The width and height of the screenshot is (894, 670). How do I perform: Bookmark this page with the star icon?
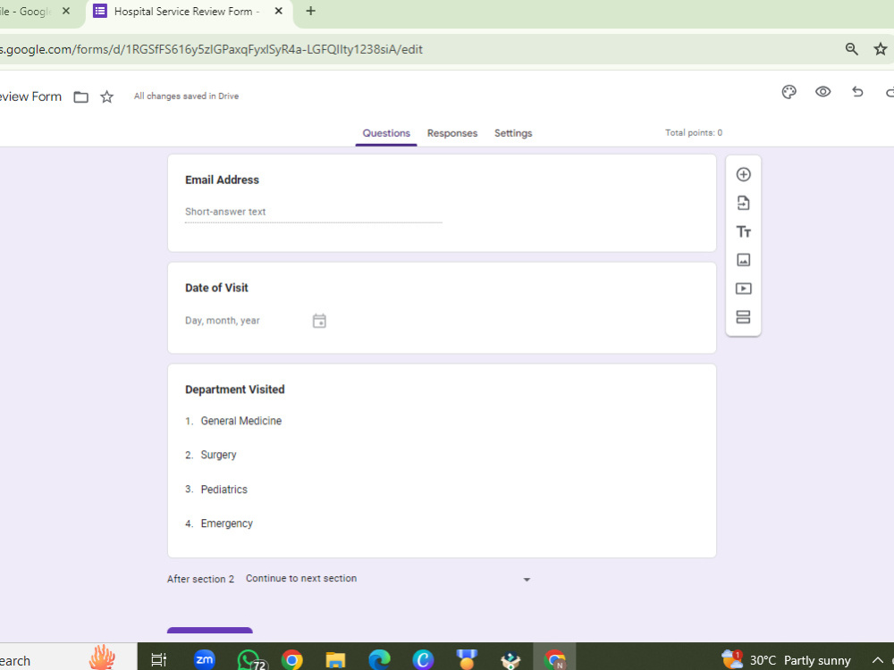click(x=881, y=49)
